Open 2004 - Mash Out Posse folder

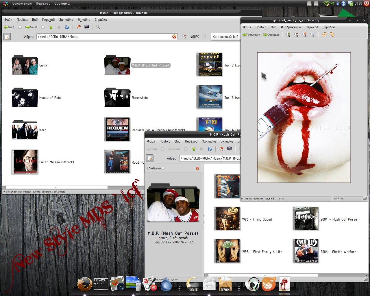click(x=306, y=219)
